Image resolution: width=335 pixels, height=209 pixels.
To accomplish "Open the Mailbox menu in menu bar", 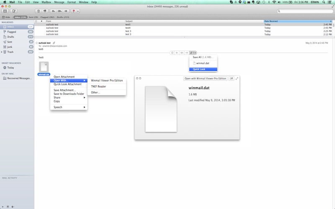I will 46,2.
